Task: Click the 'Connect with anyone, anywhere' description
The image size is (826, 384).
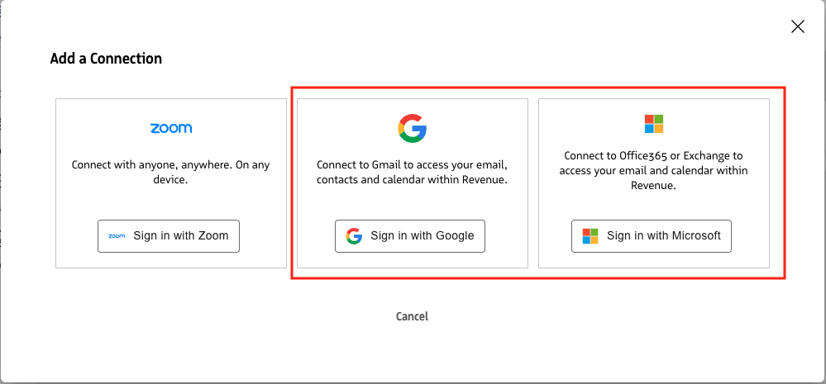Action: point(170,173)
